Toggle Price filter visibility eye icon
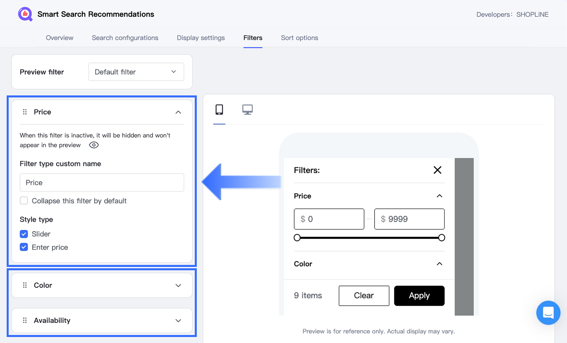Image resolution: width=567 pixels, height=343 pixels. (x=94, y=145)
